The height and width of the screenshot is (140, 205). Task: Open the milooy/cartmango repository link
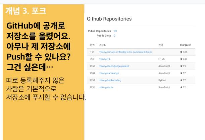pyautogui.click(x=109, y=73)
